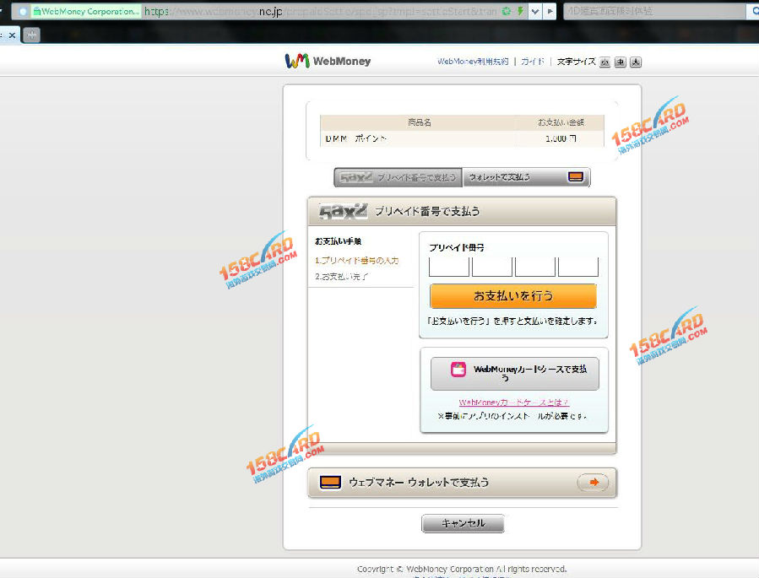This screenshot has width=759, height=578.
Task: Focus the first prepaid number box
Action: tap(448, 267)
